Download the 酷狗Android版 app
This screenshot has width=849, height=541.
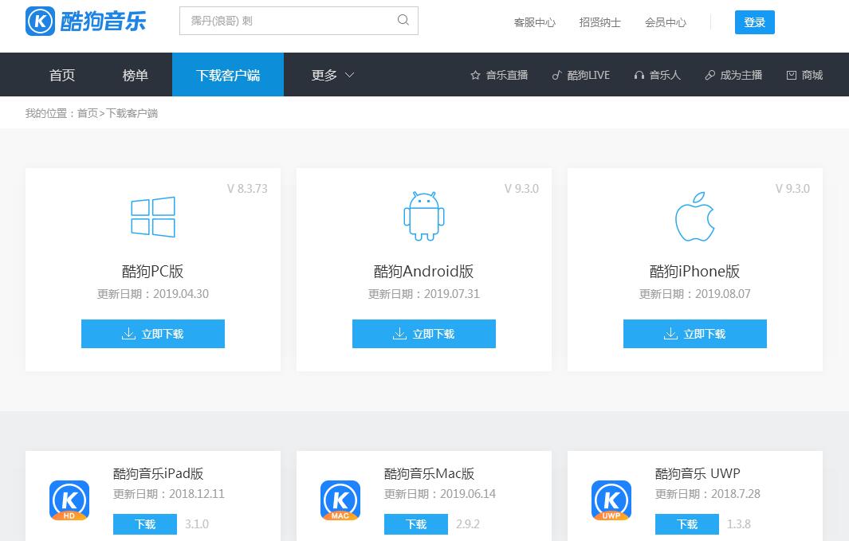(x=424, y=334)
